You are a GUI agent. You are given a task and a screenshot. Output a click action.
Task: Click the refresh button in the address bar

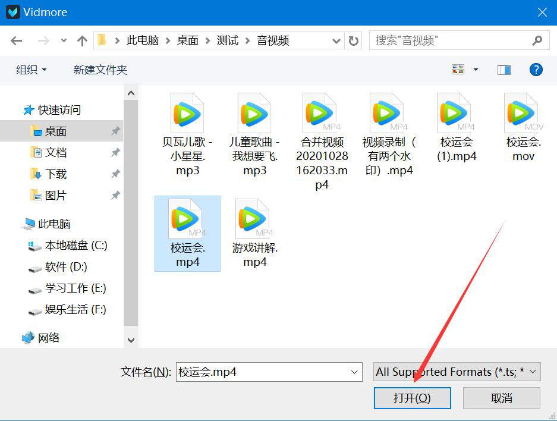353,40
